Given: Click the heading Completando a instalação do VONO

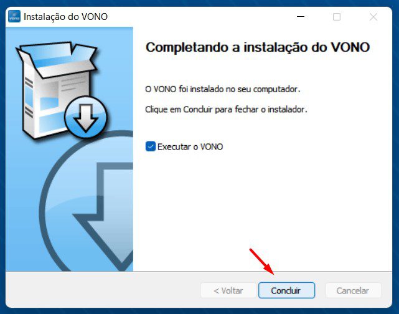Looking at the screenshot, I should click(258, 47).
